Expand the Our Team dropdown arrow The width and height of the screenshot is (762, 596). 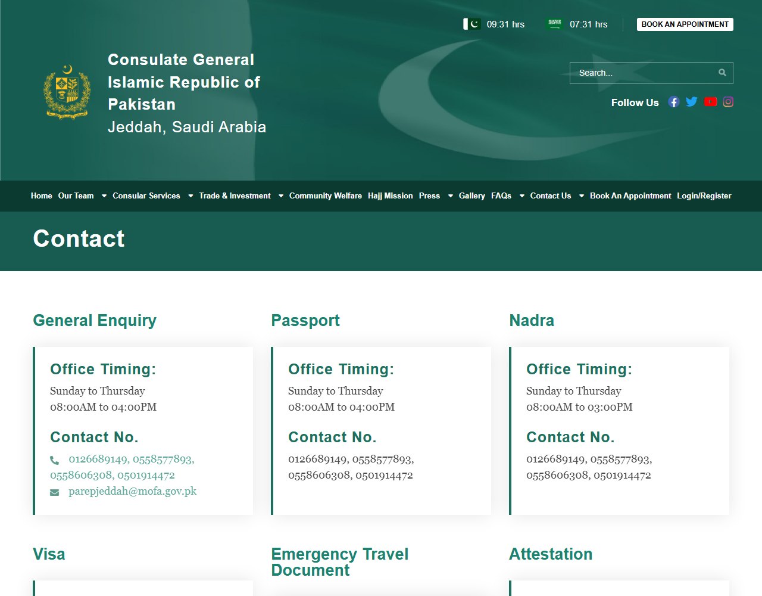(x=104, y=196)
